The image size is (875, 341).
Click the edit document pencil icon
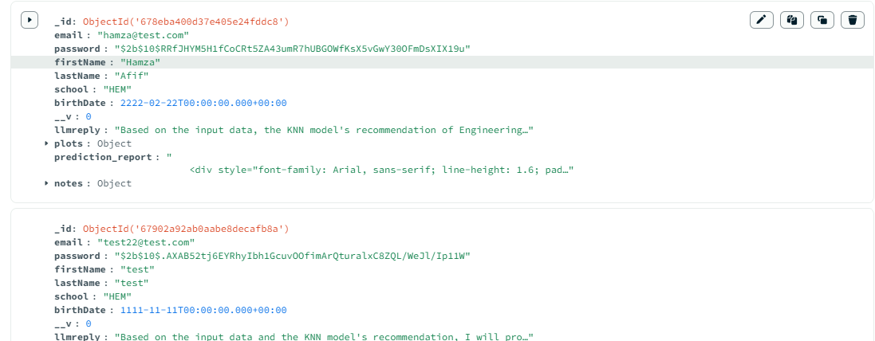pyautogui.click(x=761, y=20)
